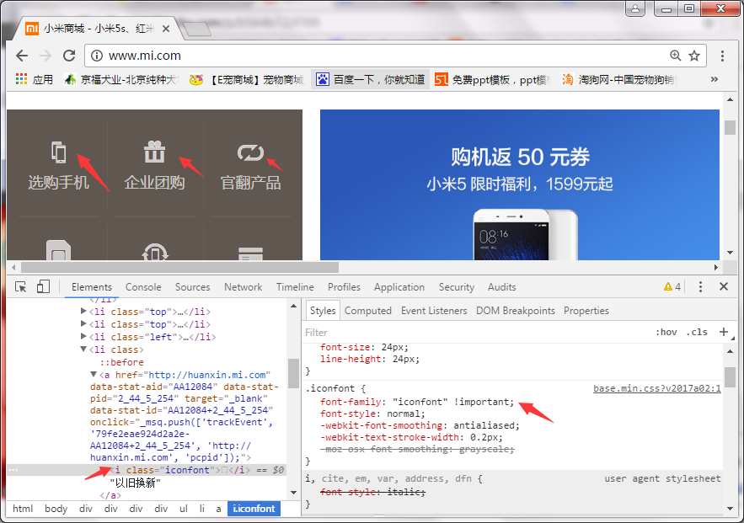The height and width of the screenshot is (523, 744).
Task: Open a new browser tab
Action: tap(197, 29)
